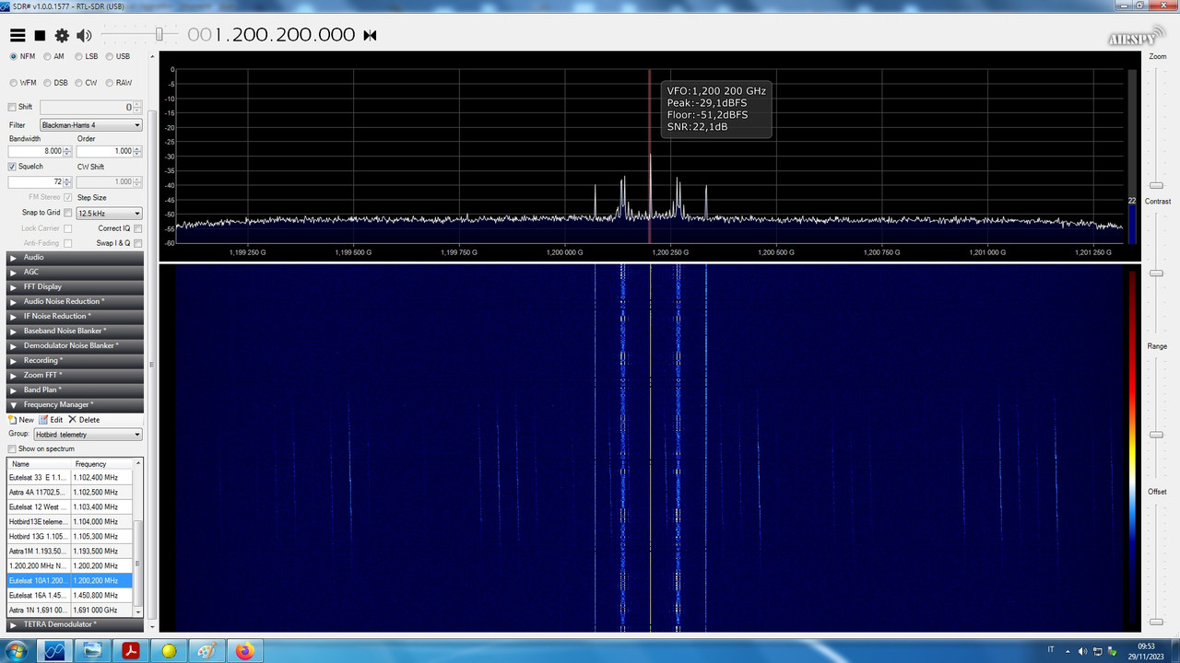1180x663 pixels.
Task: Open the Group dropdown showing Hotbird telemetry
Action: tap(87, 434)
